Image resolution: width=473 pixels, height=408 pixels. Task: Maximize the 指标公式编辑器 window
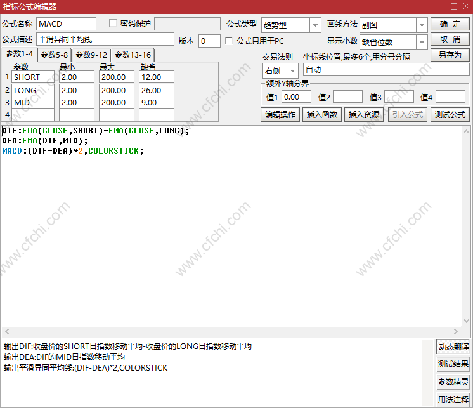pyautogui.click(x=454, y=6)
